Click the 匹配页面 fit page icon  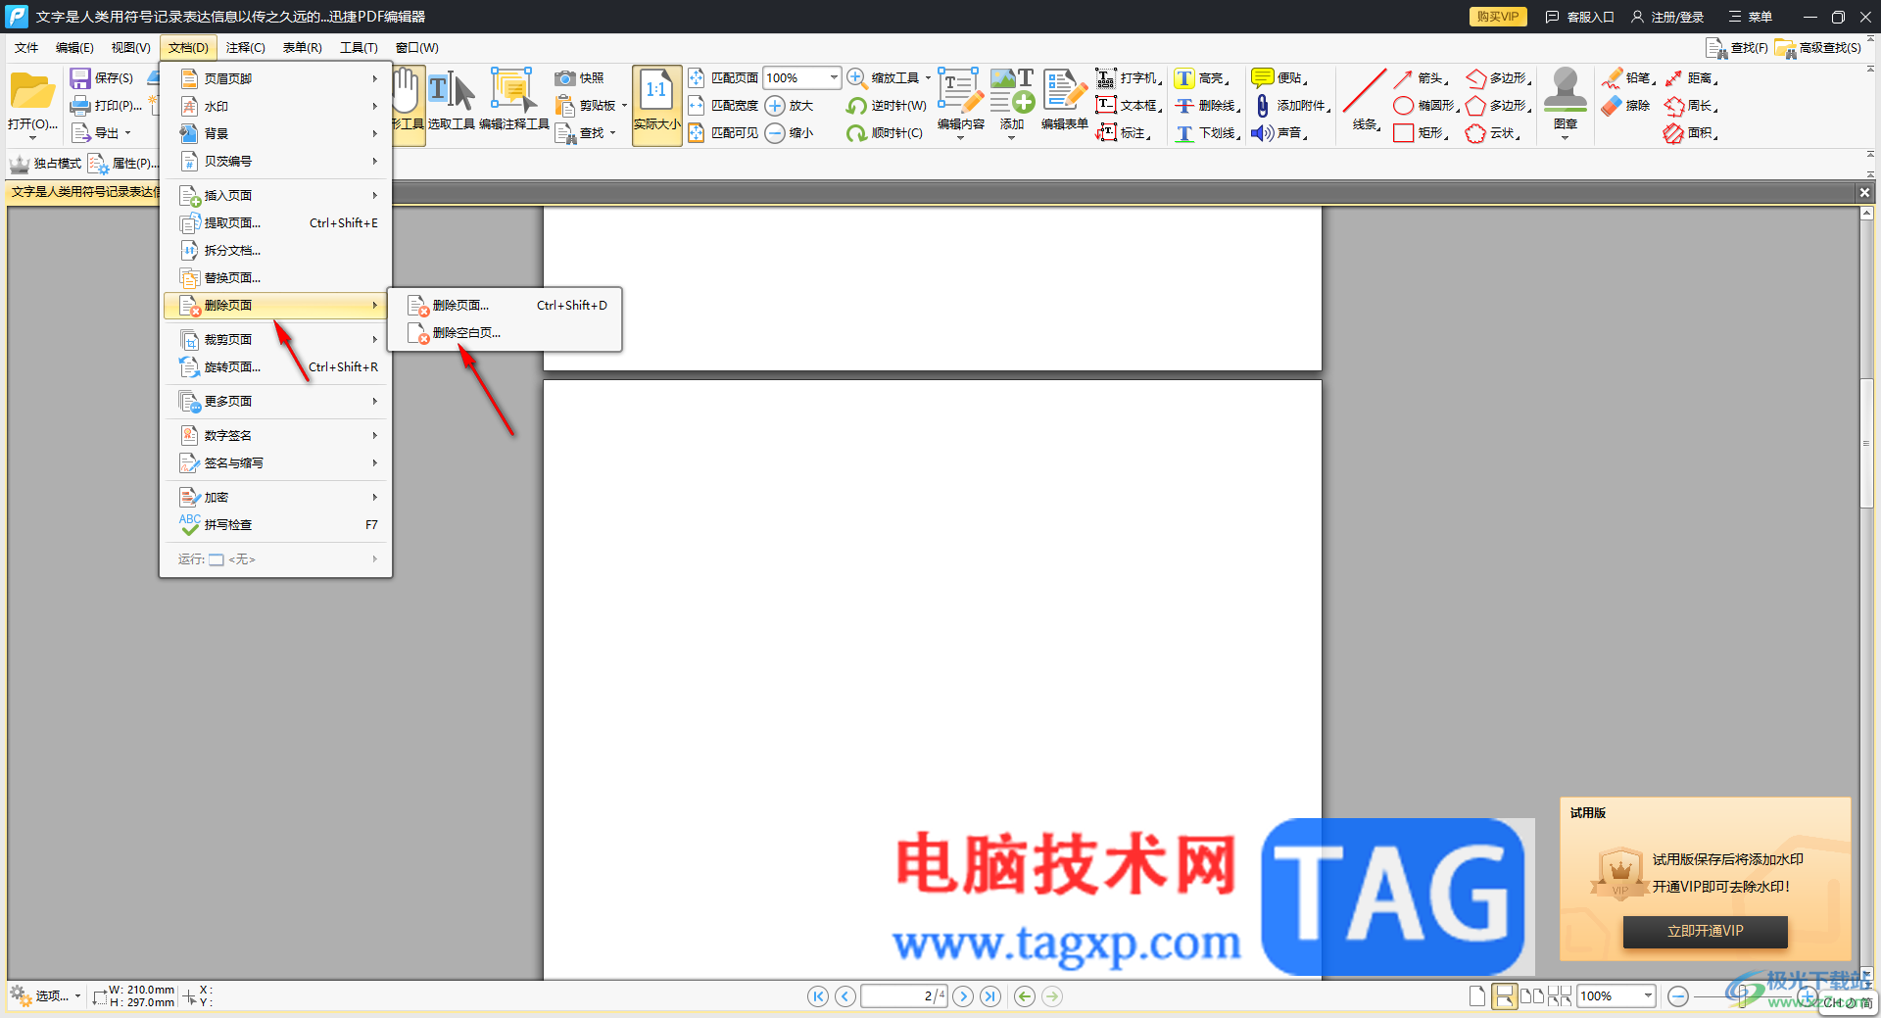(x=697, y=78)
